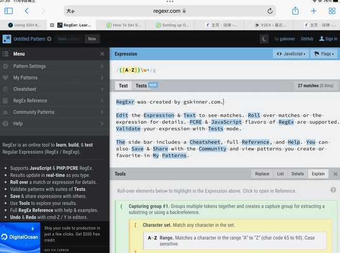Open pattern settings gear icon
The height and width of the screenshot is (253, 340).
tap(50, 39)
